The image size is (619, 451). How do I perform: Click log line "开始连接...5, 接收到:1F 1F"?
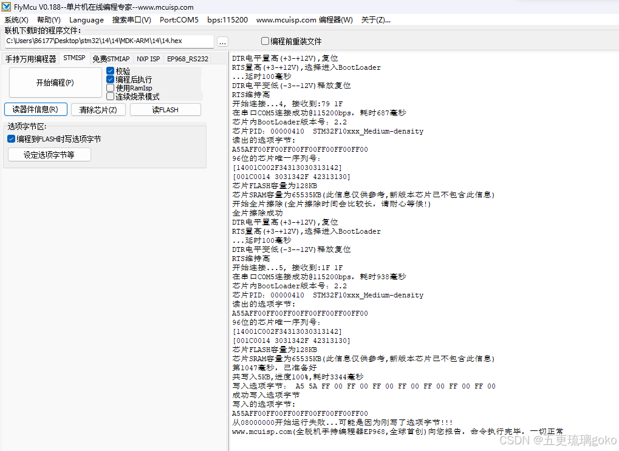coord(287,268)
